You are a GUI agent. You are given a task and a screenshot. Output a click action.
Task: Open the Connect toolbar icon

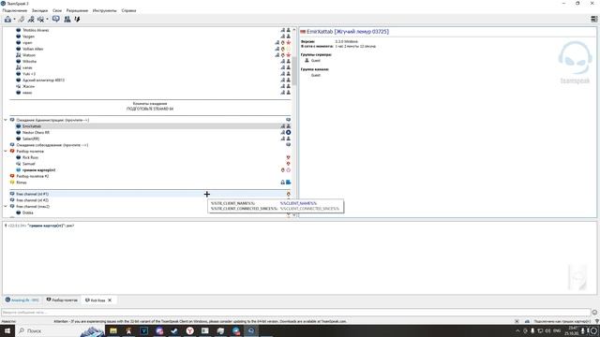tap(7, 19)
